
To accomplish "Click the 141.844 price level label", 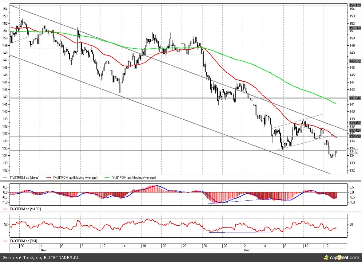I will [x=355, y=98].
